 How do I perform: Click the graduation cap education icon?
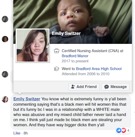pyautogui.click(x=57, y=69)
